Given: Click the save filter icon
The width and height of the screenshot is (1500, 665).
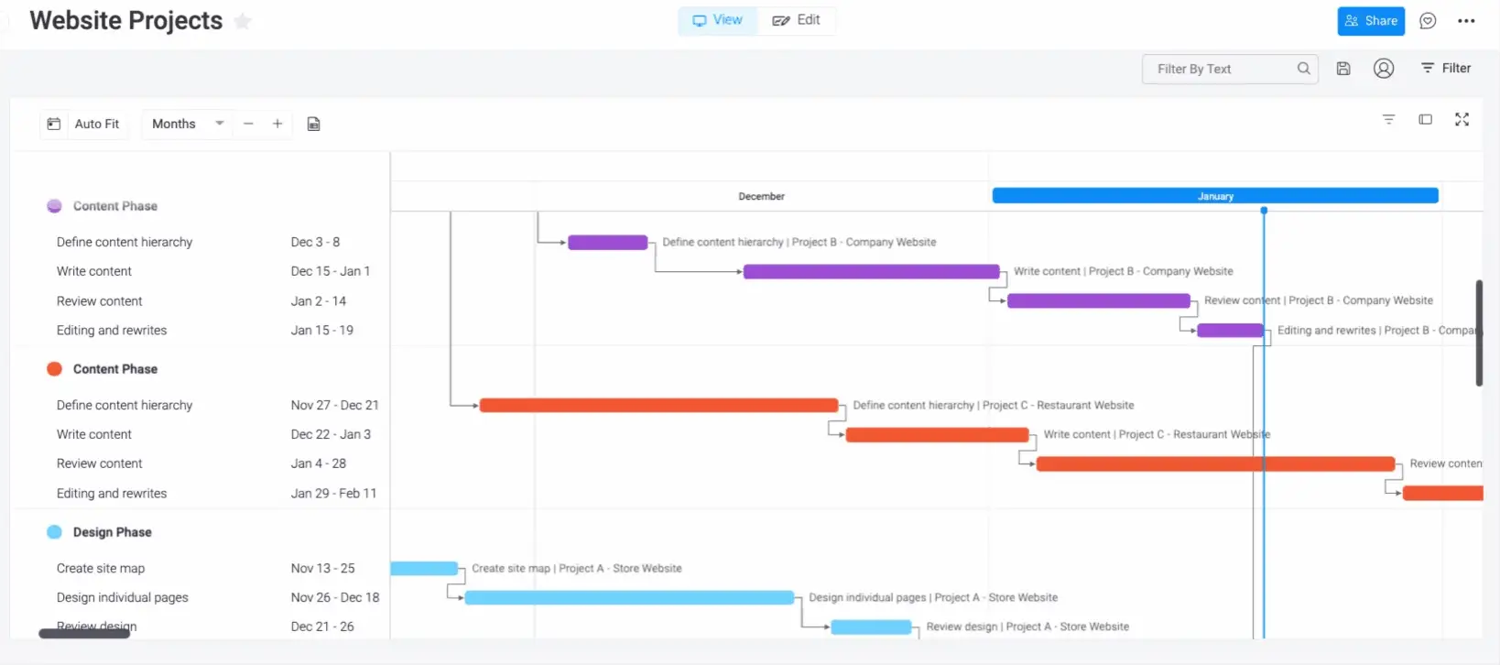Looking at the screenshot, I should (1343, 69).
